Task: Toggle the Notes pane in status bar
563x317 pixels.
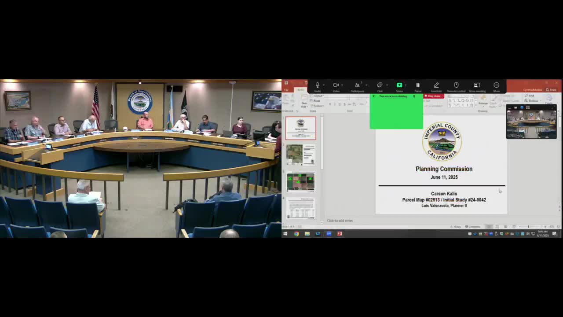Action: (456, 227)
